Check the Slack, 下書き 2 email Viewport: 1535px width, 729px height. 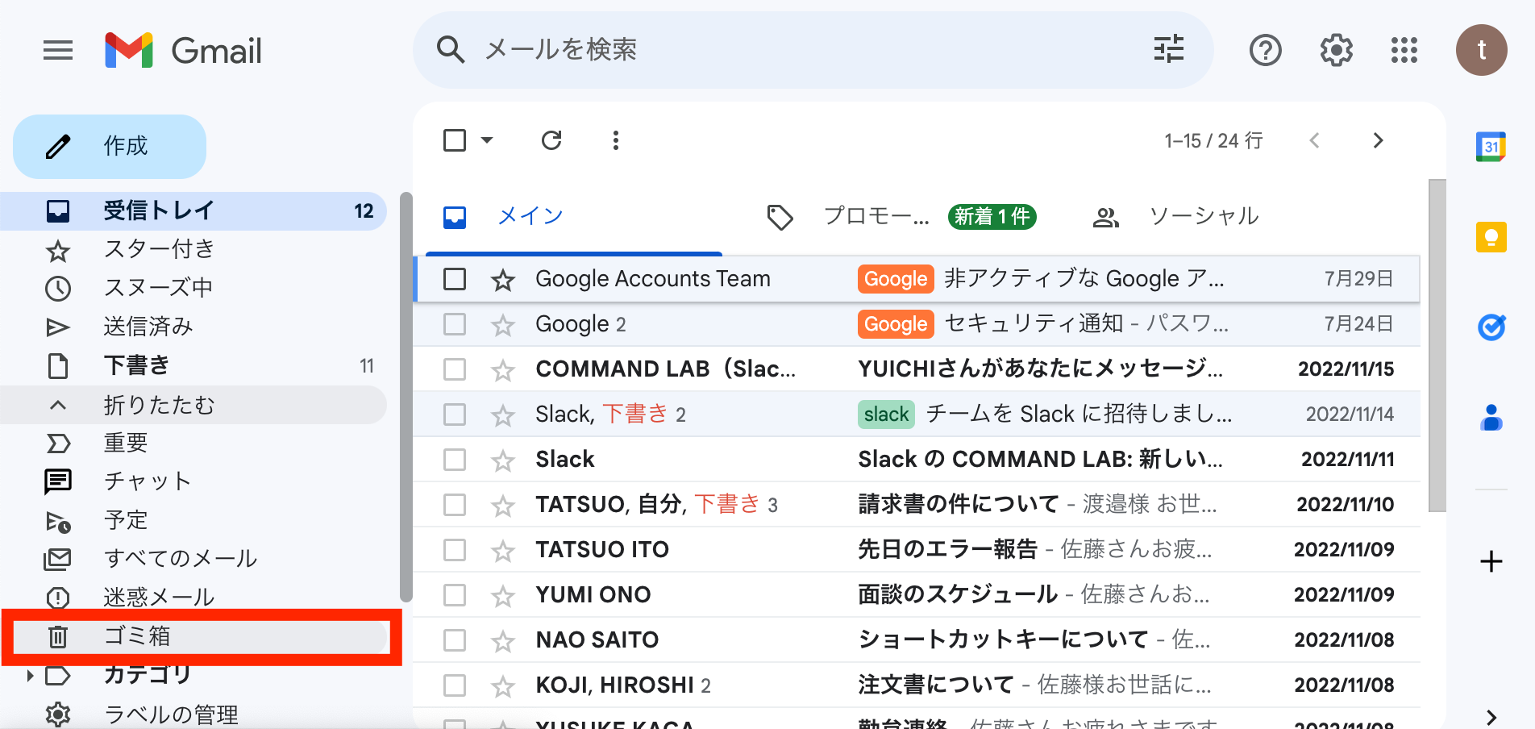tap(455, 414)
